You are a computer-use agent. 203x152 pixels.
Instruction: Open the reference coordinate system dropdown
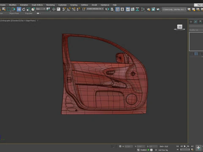[41, 9]
